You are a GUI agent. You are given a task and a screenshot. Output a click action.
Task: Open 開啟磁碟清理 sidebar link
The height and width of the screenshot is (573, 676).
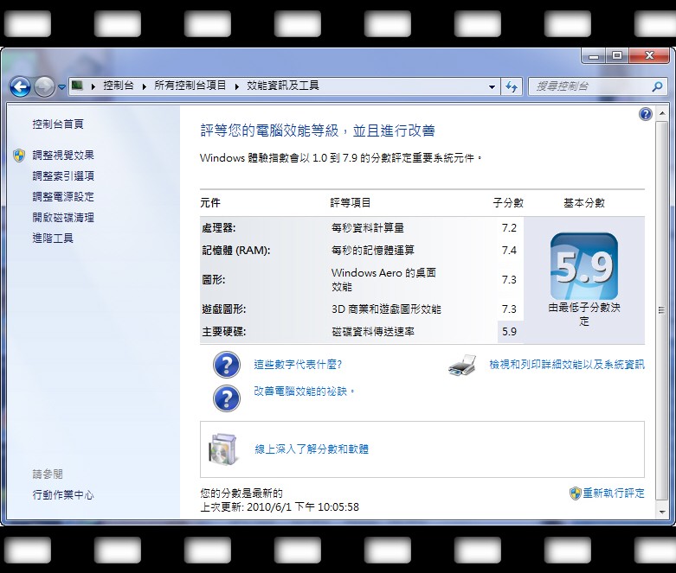point(63,218)
